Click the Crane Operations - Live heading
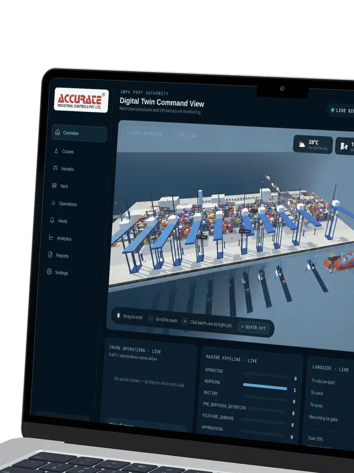 click(135, 350)
